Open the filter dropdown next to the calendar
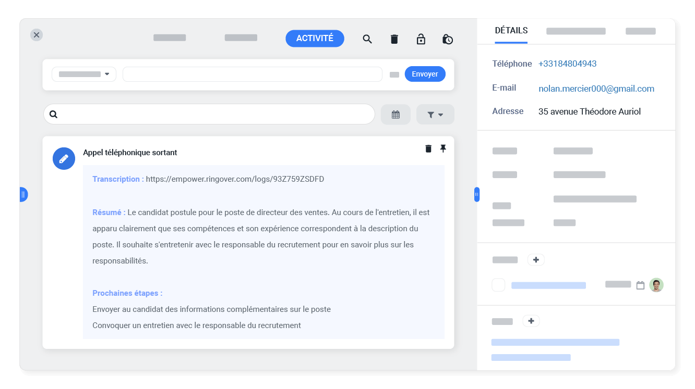This screenshot has width=695, height=389. point(435,114)
